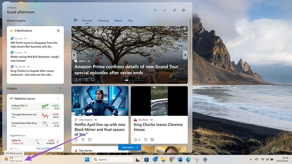Launch Microsoft Edge from taskbar
Image resolution: width=292 pixels, height=164 pixels.
pos(188,160)
